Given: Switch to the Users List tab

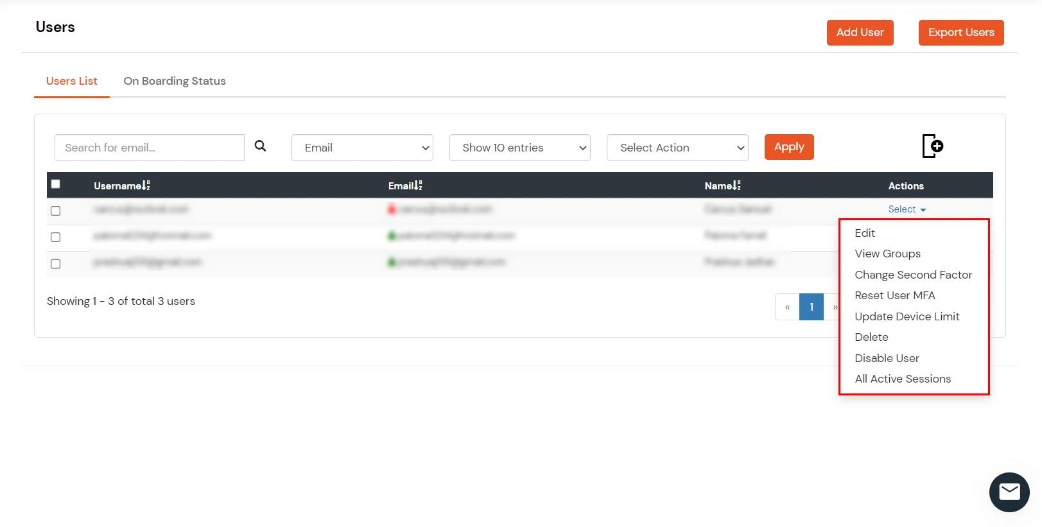Looking at the screenshot, I should pyautogui.click(x=72, y=81).
